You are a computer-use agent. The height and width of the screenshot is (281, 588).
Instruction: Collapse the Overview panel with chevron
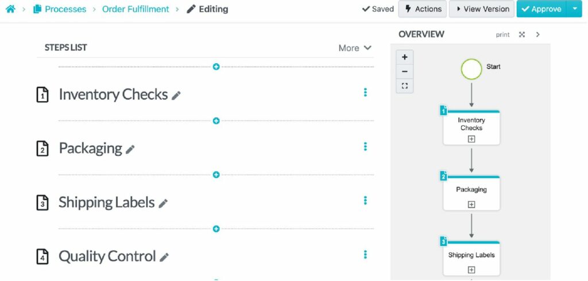point(538,34)
